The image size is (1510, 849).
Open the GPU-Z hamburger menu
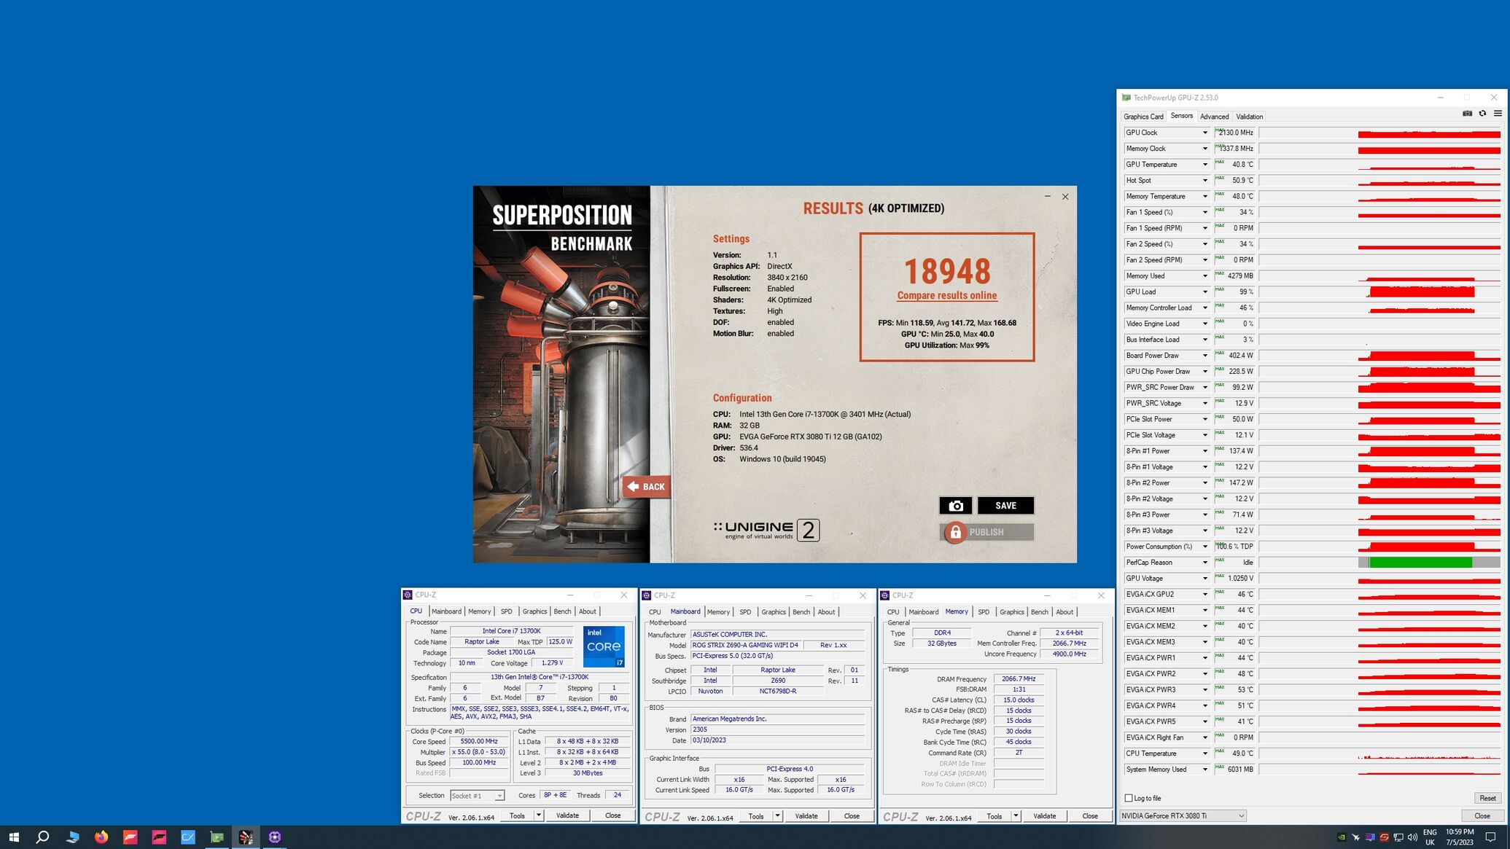pos(1498,114)
